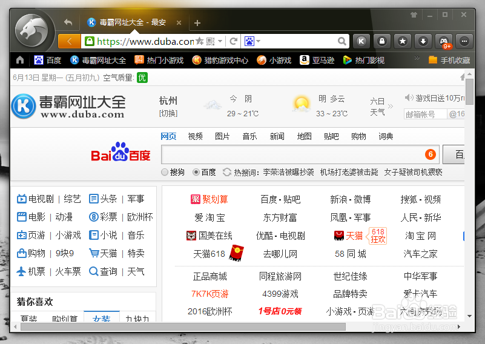The width and height of the screenshot is (485, 344).
Task: Open the gamepad toolbar button with 9+ badge
Action: pyautogui.click(x=444, y=41)
